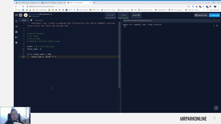This screenshot has height=124, width=221.
Task: Click the saving status text
Action: pos(39,20)
